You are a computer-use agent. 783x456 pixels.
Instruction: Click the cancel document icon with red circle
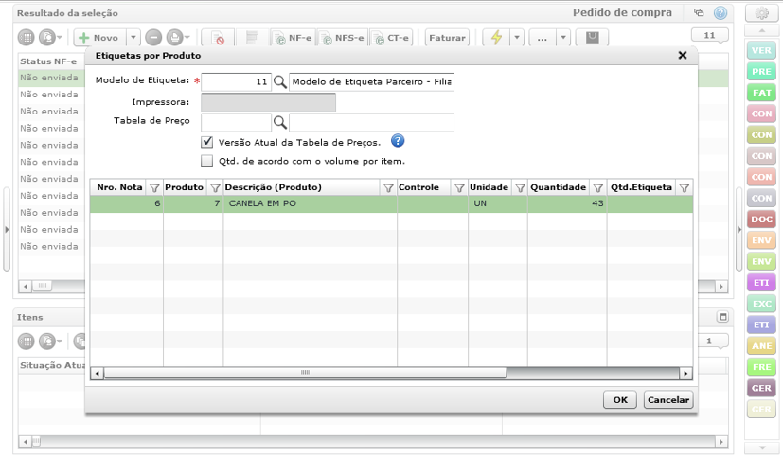218,38
